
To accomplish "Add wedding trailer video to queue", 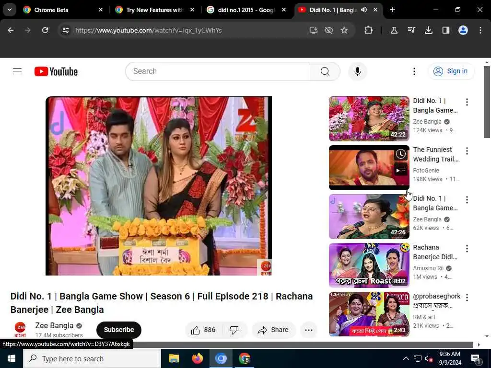I will [x=400, y=170].
